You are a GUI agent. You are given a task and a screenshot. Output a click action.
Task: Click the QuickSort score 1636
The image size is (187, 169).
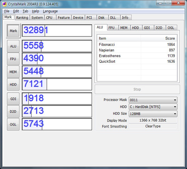point(171,61)
